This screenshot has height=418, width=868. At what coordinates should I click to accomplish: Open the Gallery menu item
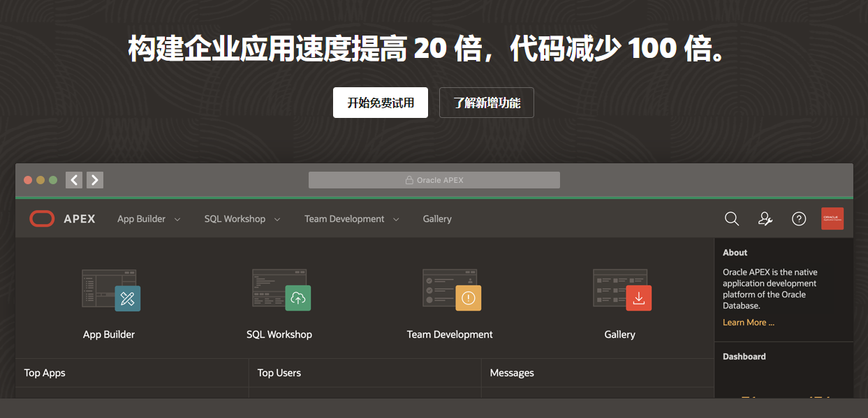coord(437,219)
